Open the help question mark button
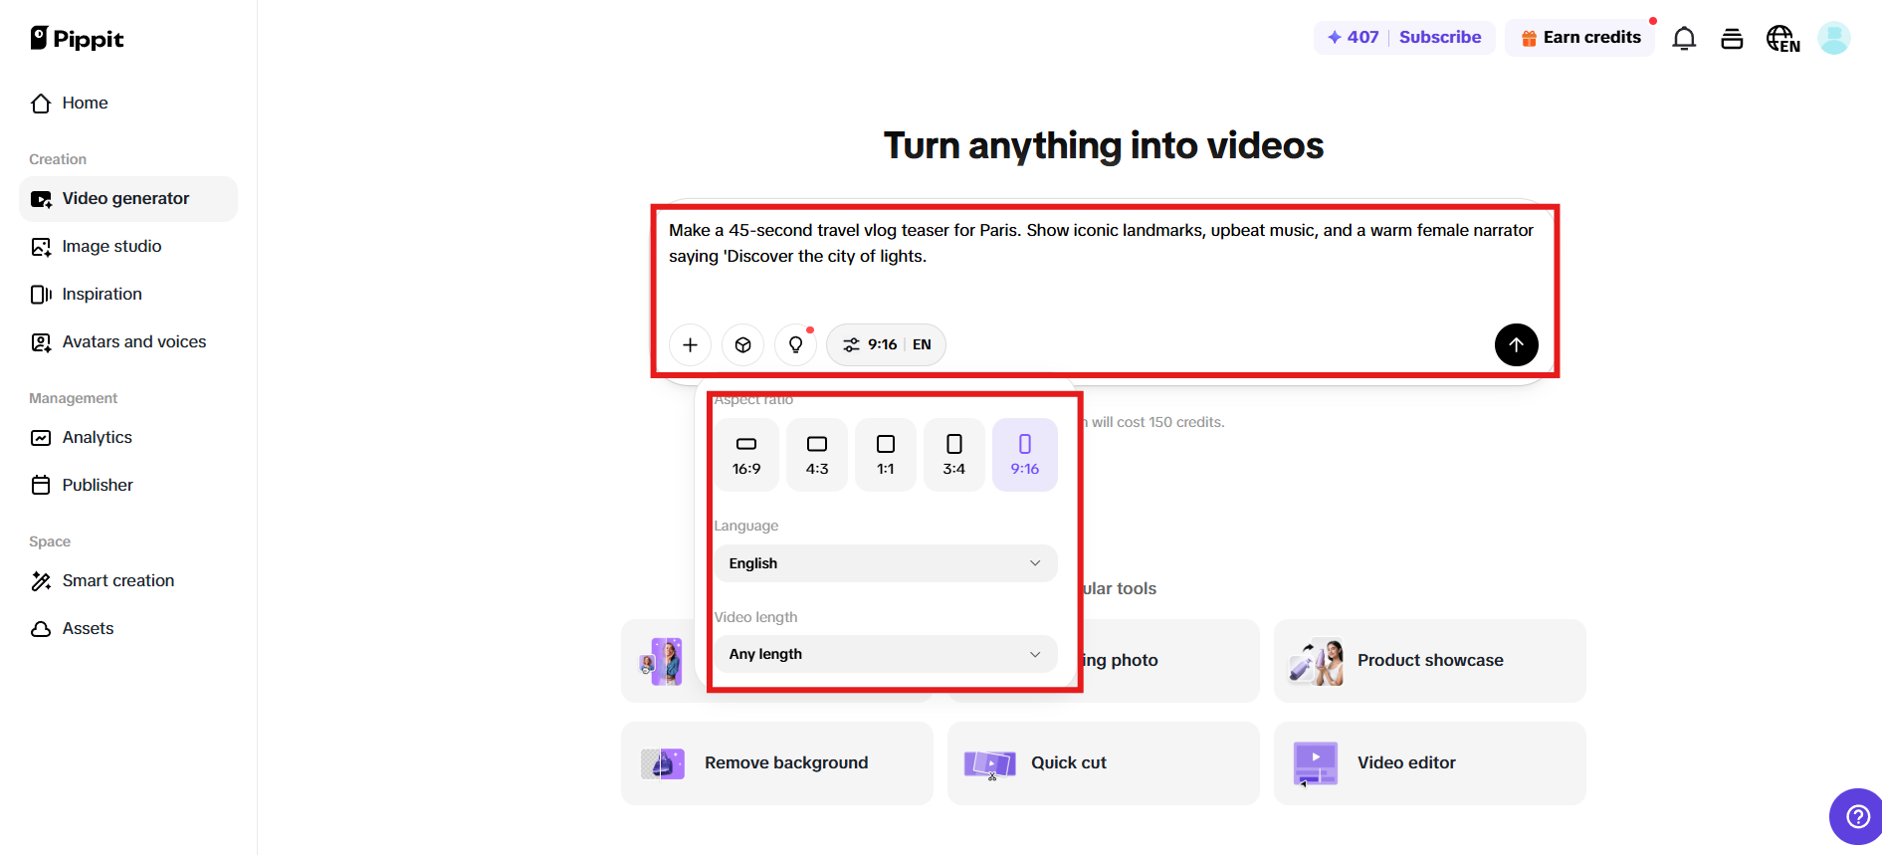Viewport: 1882px width, 855px height. coord(1857,816)
